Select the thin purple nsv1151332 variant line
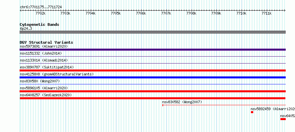 point(152,56)
